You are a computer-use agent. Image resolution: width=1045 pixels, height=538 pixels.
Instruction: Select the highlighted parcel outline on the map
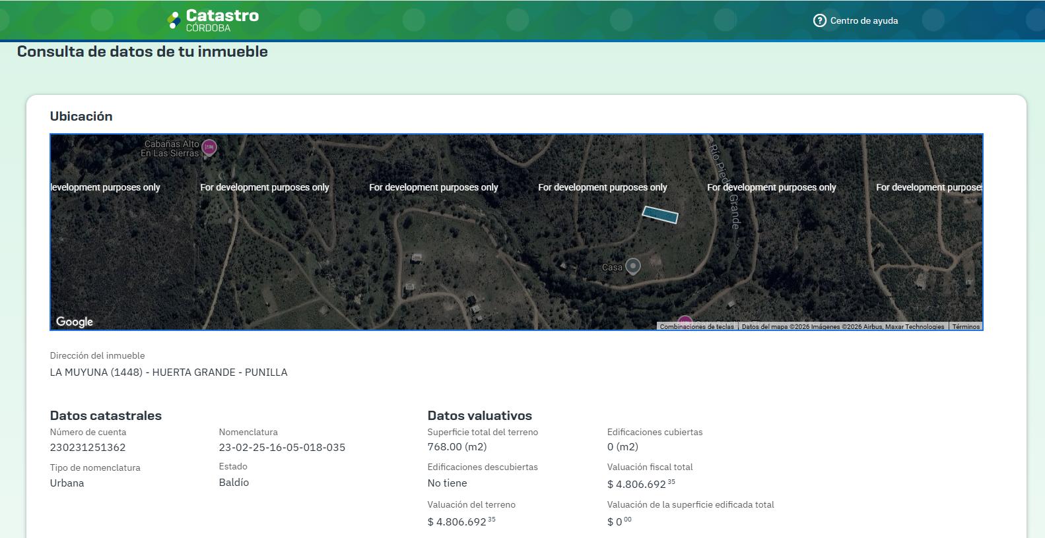[660, 214]
